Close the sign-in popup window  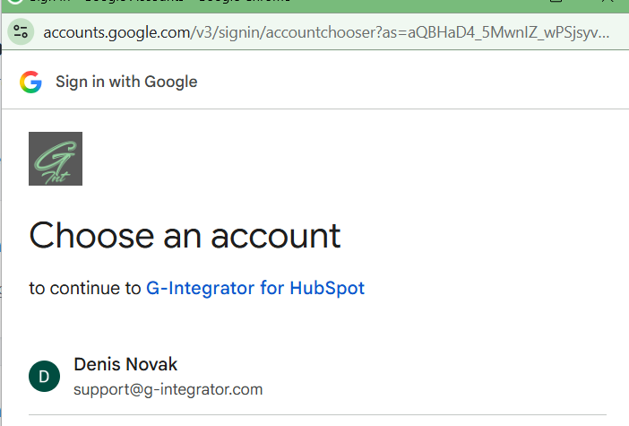[607, 1]
